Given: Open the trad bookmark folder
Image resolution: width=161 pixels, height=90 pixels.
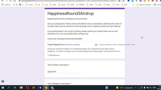Looking at the screenshot, I should 124,4.
